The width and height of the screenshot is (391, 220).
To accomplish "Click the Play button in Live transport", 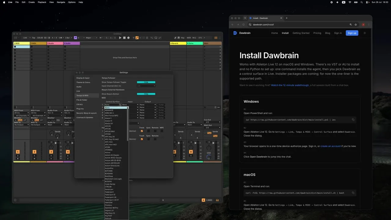I will [120, 38].
